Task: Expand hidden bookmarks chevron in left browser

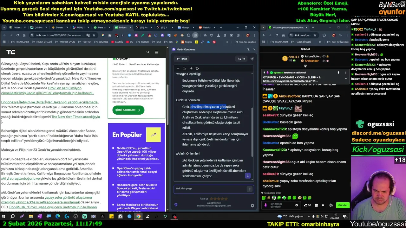Action: [x=227, y=42]
